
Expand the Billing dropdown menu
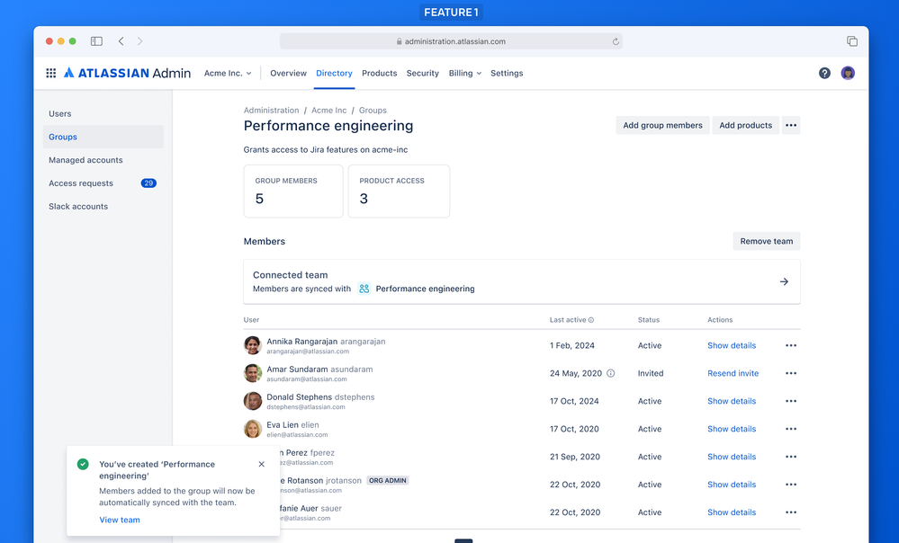[x=465, y=74]
